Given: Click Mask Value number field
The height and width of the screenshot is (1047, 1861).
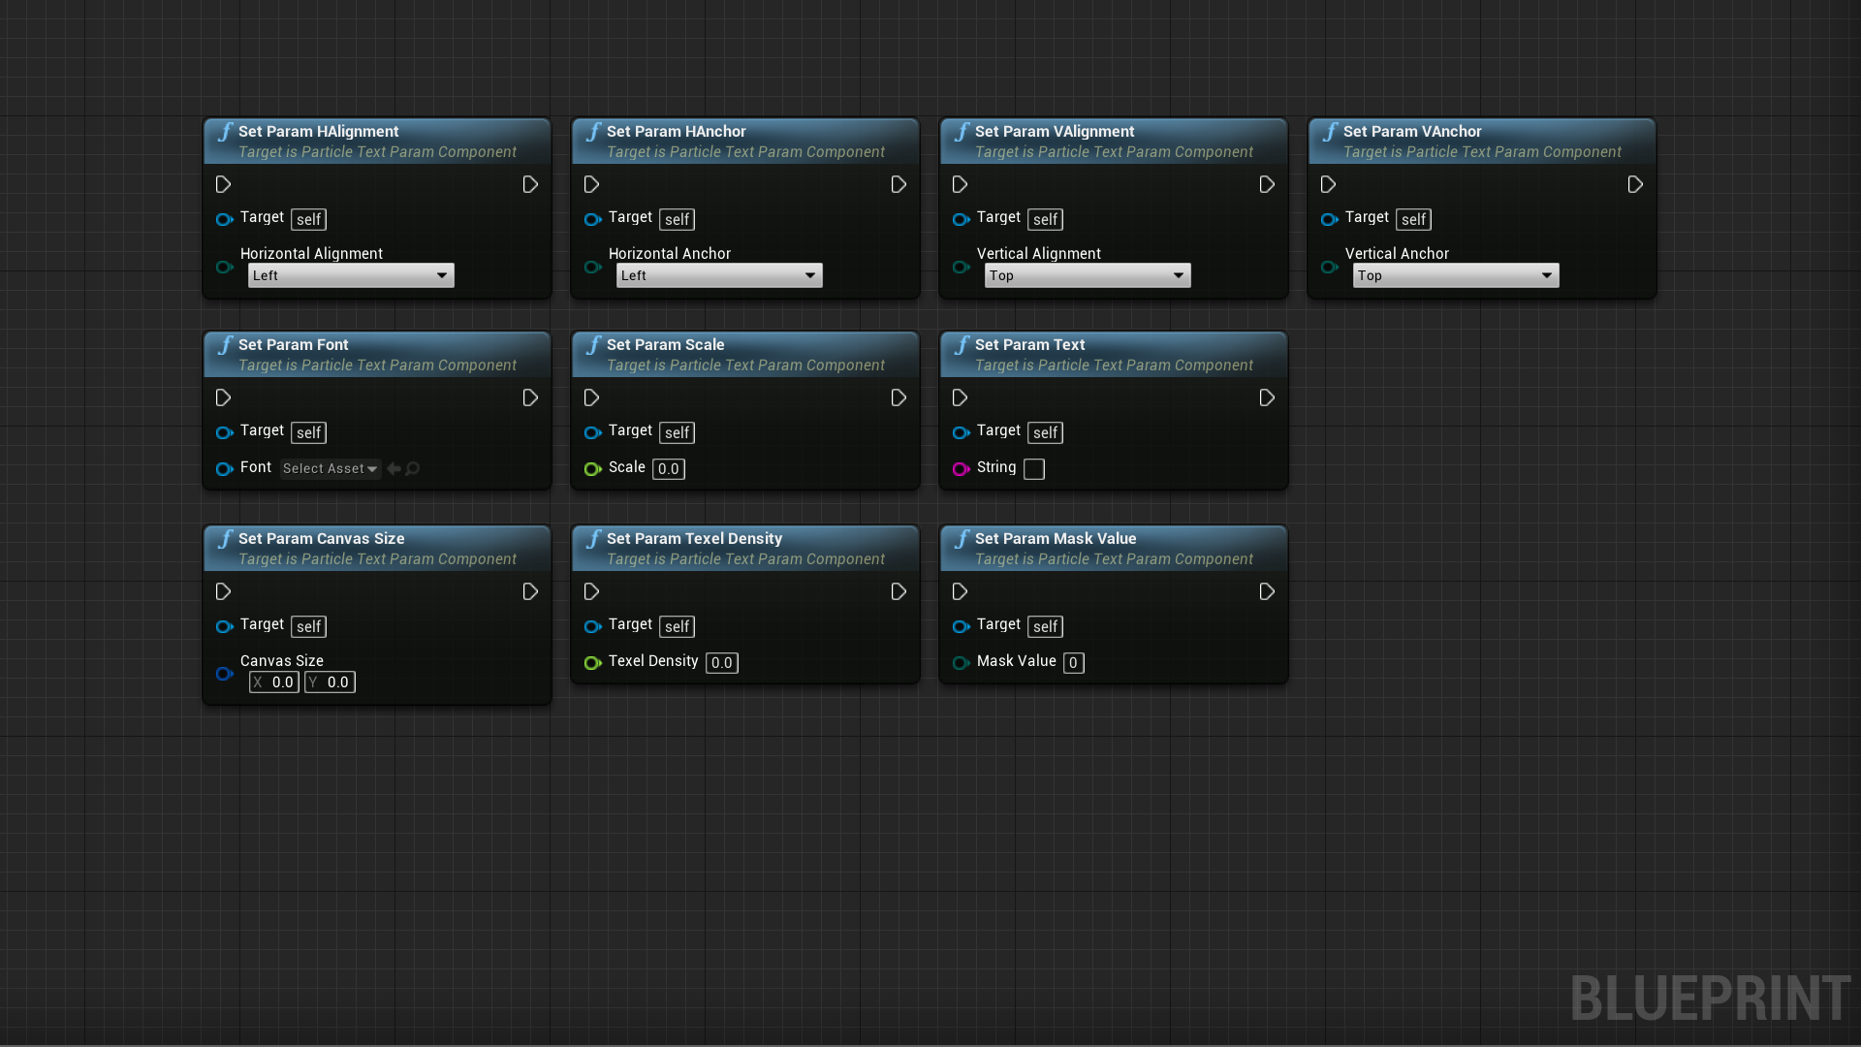Looking at the screenshot, I should click(1073, 663).
